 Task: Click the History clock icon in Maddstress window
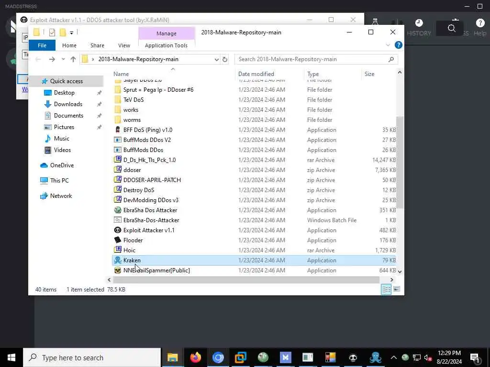(419, 23)
